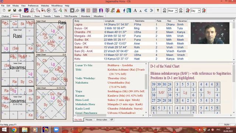The image size is (236, 133).
Task: Switch to the Strengths tab
Action: pos(26,16)
